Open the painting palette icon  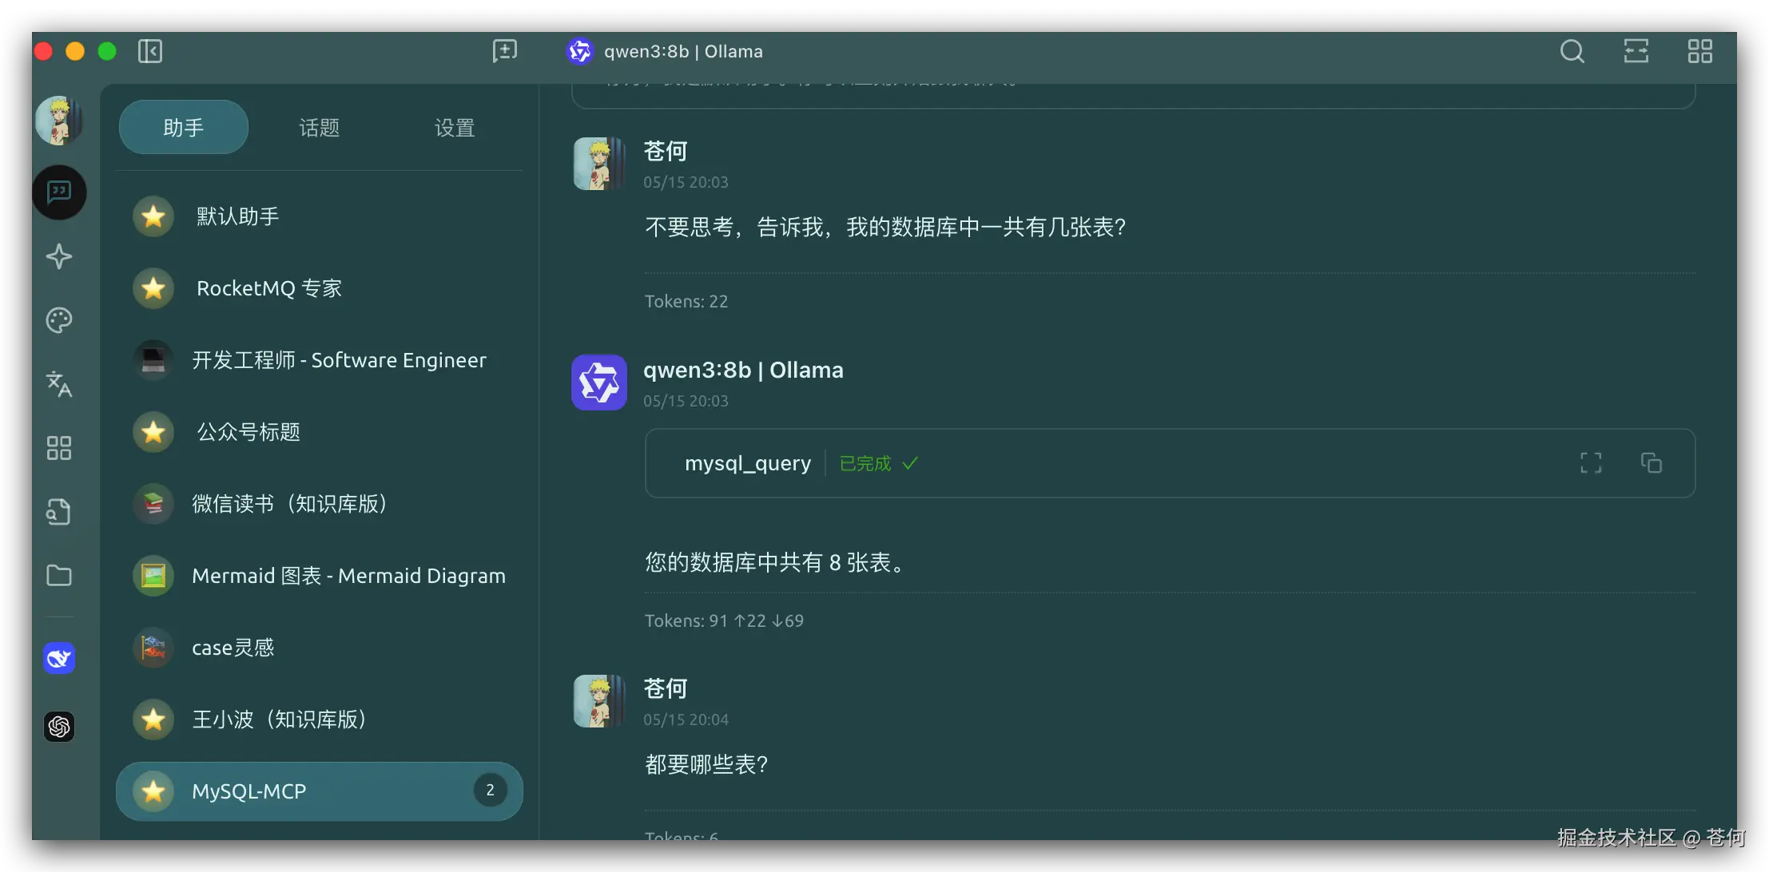[59, 320]
